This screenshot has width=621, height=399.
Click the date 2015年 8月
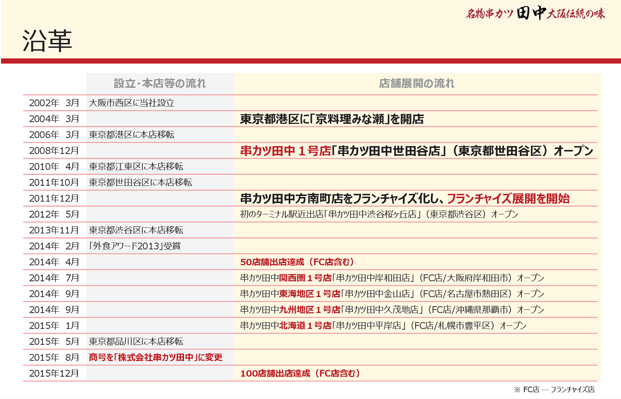click(x=54, y=358)
